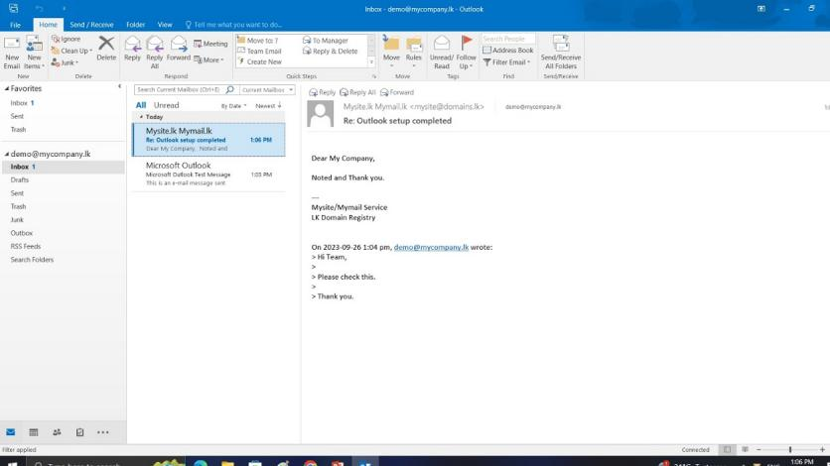This screenshot has height=466, width=830.
Task: Open the By Date sort dropdown
Action: click(233, 106)
